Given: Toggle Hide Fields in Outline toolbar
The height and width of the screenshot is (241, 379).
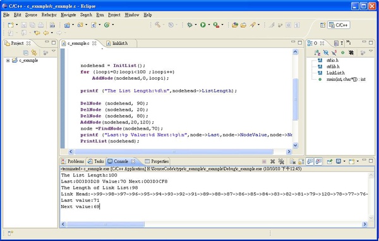Looking at the screenshot, I should click(x=326, y=53).
